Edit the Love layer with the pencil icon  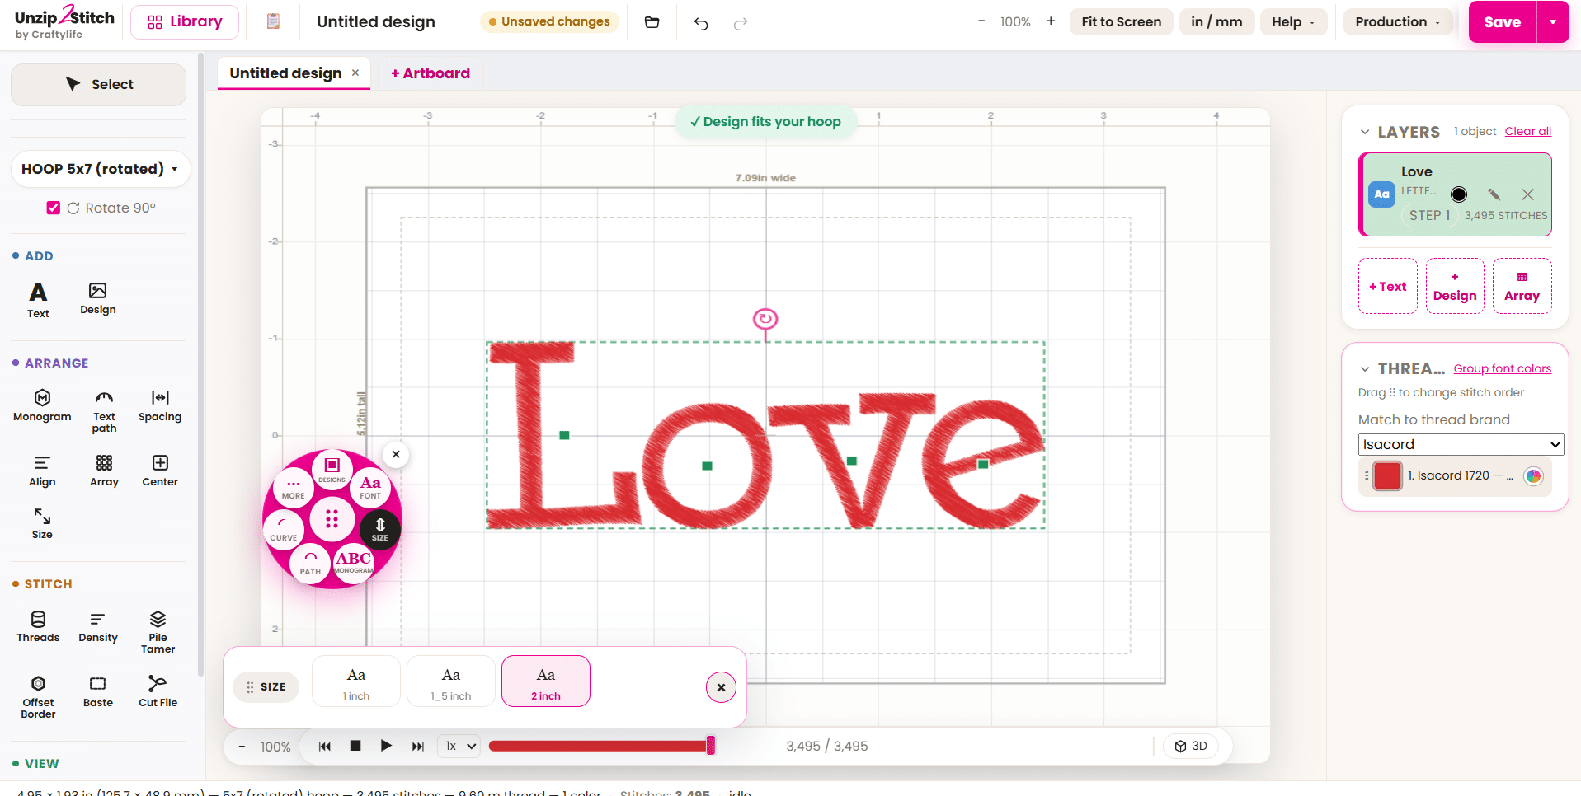coord(1494,194)
